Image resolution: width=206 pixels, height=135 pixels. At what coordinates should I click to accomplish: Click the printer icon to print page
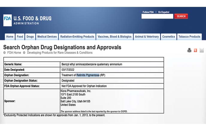coord(189,50)
